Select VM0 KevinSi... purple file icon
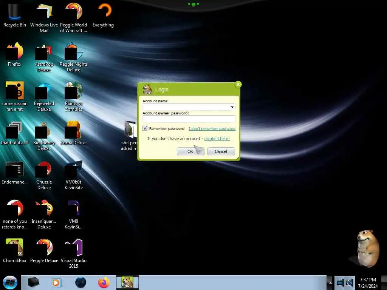The width and height of the screenshot is (387, 290). [x=74, y=214]
